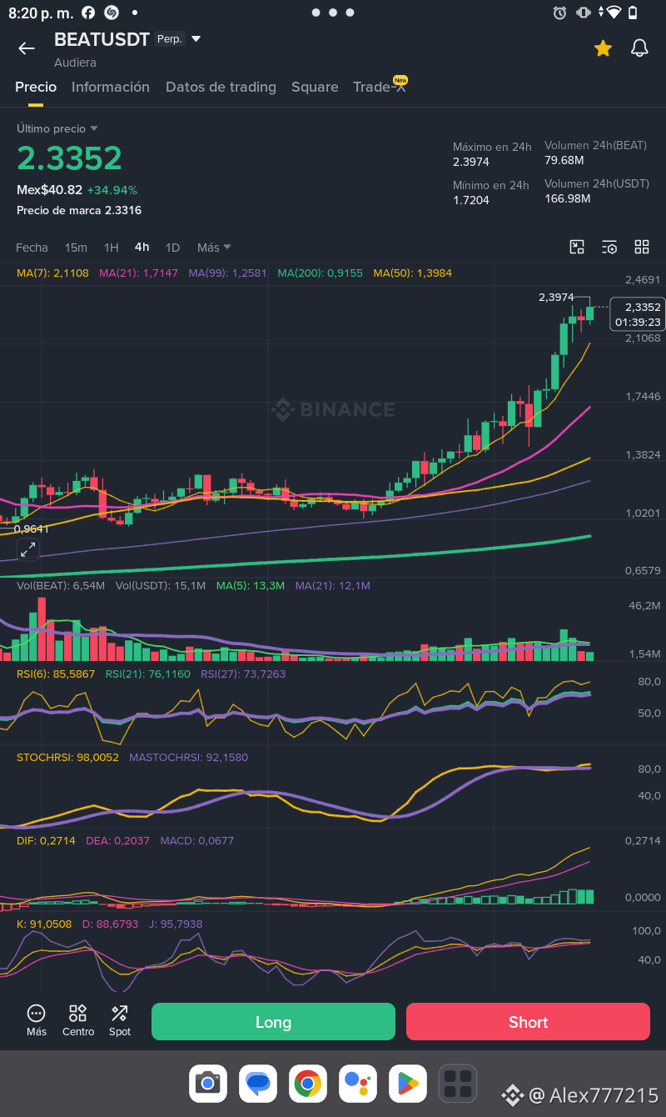Tap the green Long button
Viewport: 666px width, 1117px height.
click(273, 1022)
